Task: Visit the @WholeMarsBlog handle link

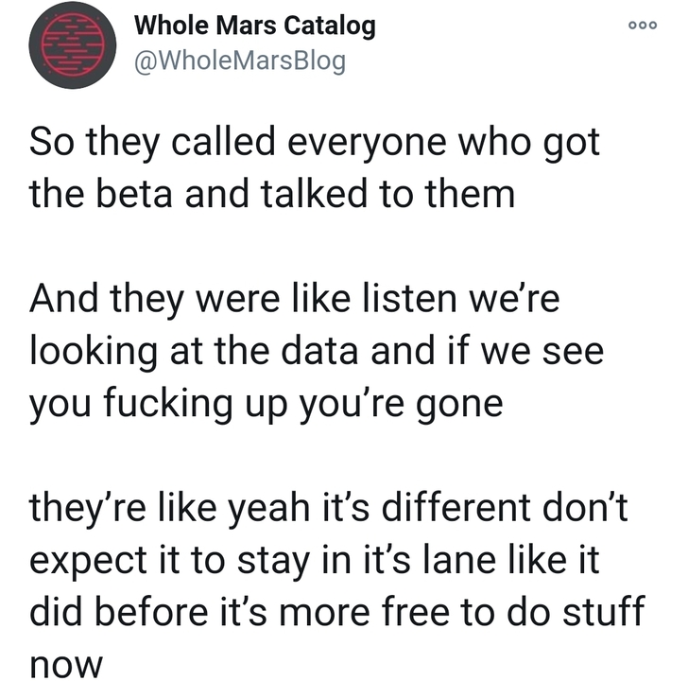Action: [x=240, y=61]
